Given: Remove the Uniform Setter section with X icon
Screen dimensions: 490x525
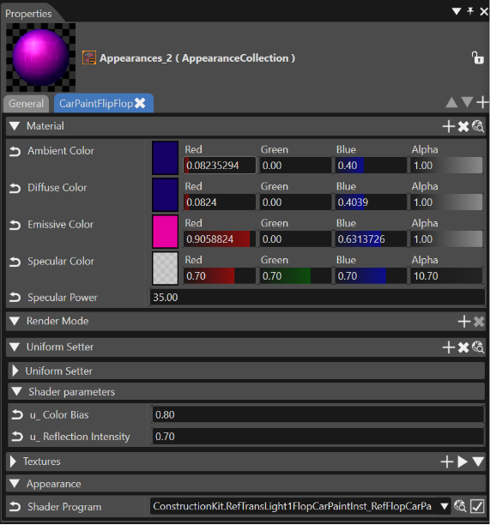Looking at the screenshot, I should pyautogui.click(x=463, y=347).
